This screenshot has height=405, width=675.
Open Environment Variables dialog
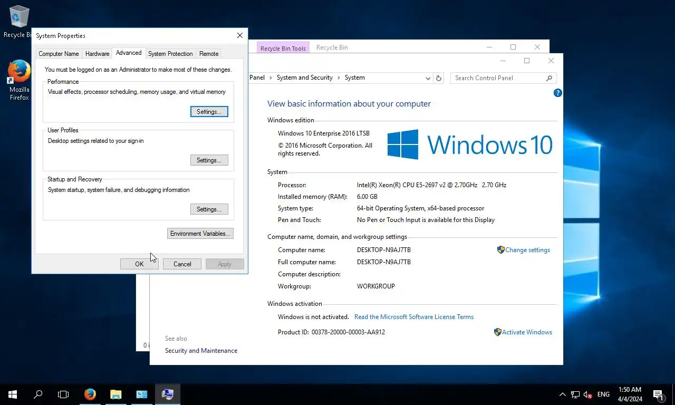[200, 234]
